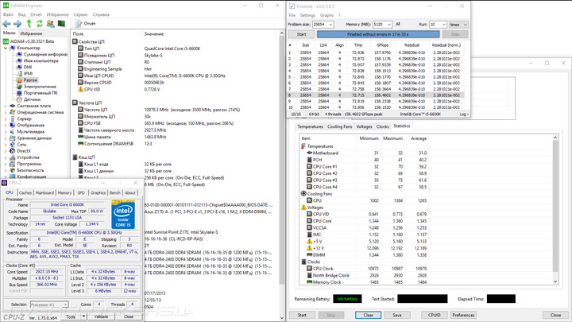Switch to the Избранное tab in AIDA64
The height and width of the screenshot is (322, 572).
coord(31,33)
